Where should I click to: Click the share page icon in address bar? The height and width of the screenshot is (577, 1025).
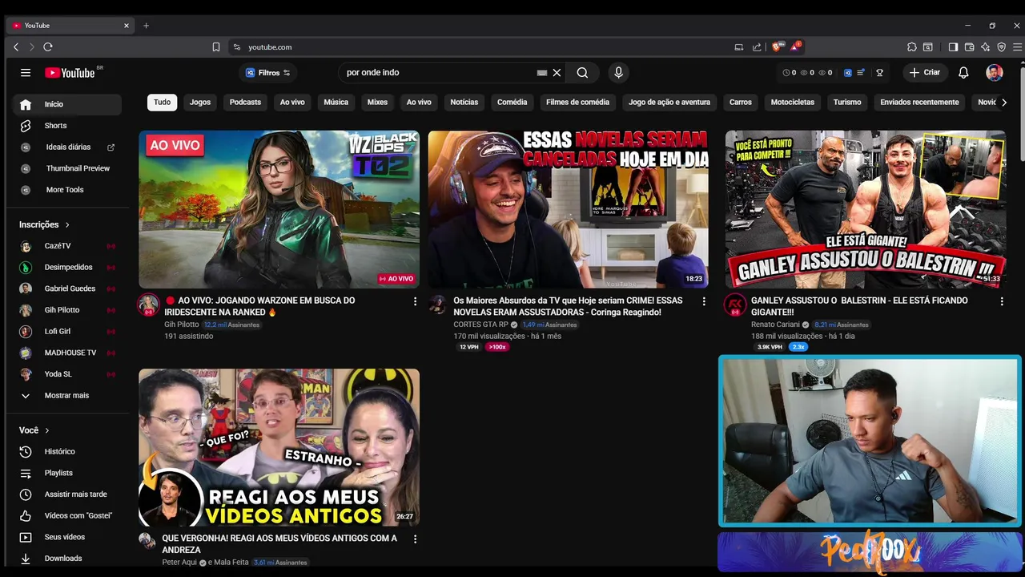(x=757, y=47)
